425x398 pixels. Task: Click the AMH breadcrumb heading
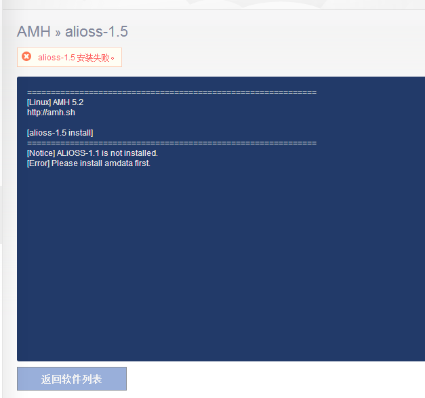pos(34,31)
